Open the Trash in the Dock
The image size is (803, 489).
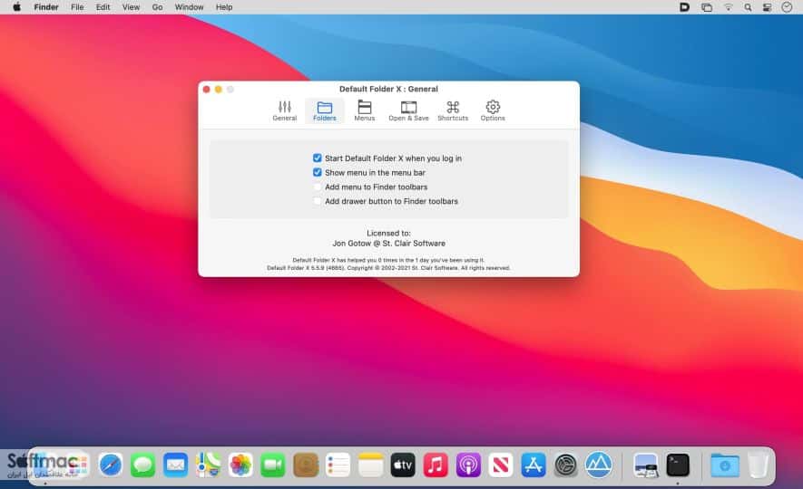758,465
